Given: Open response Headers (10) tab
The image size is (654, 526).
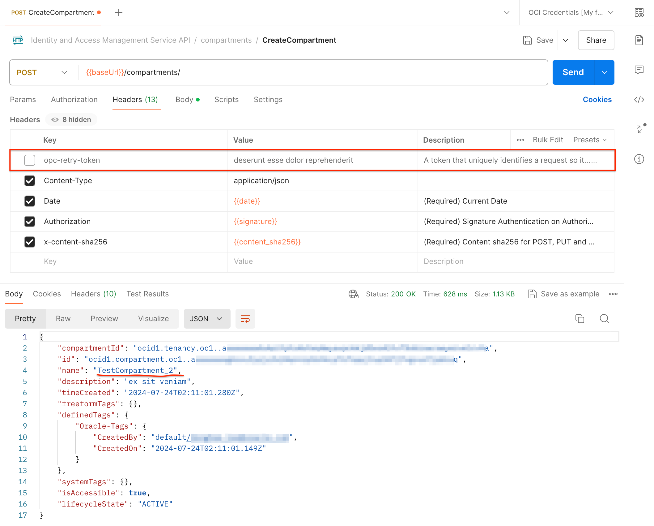Looking at the screenshot, I should point(94,294).
